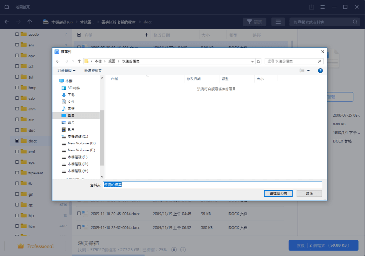
Task: Open recent locations dropdown in dialog
Action: 73,61
